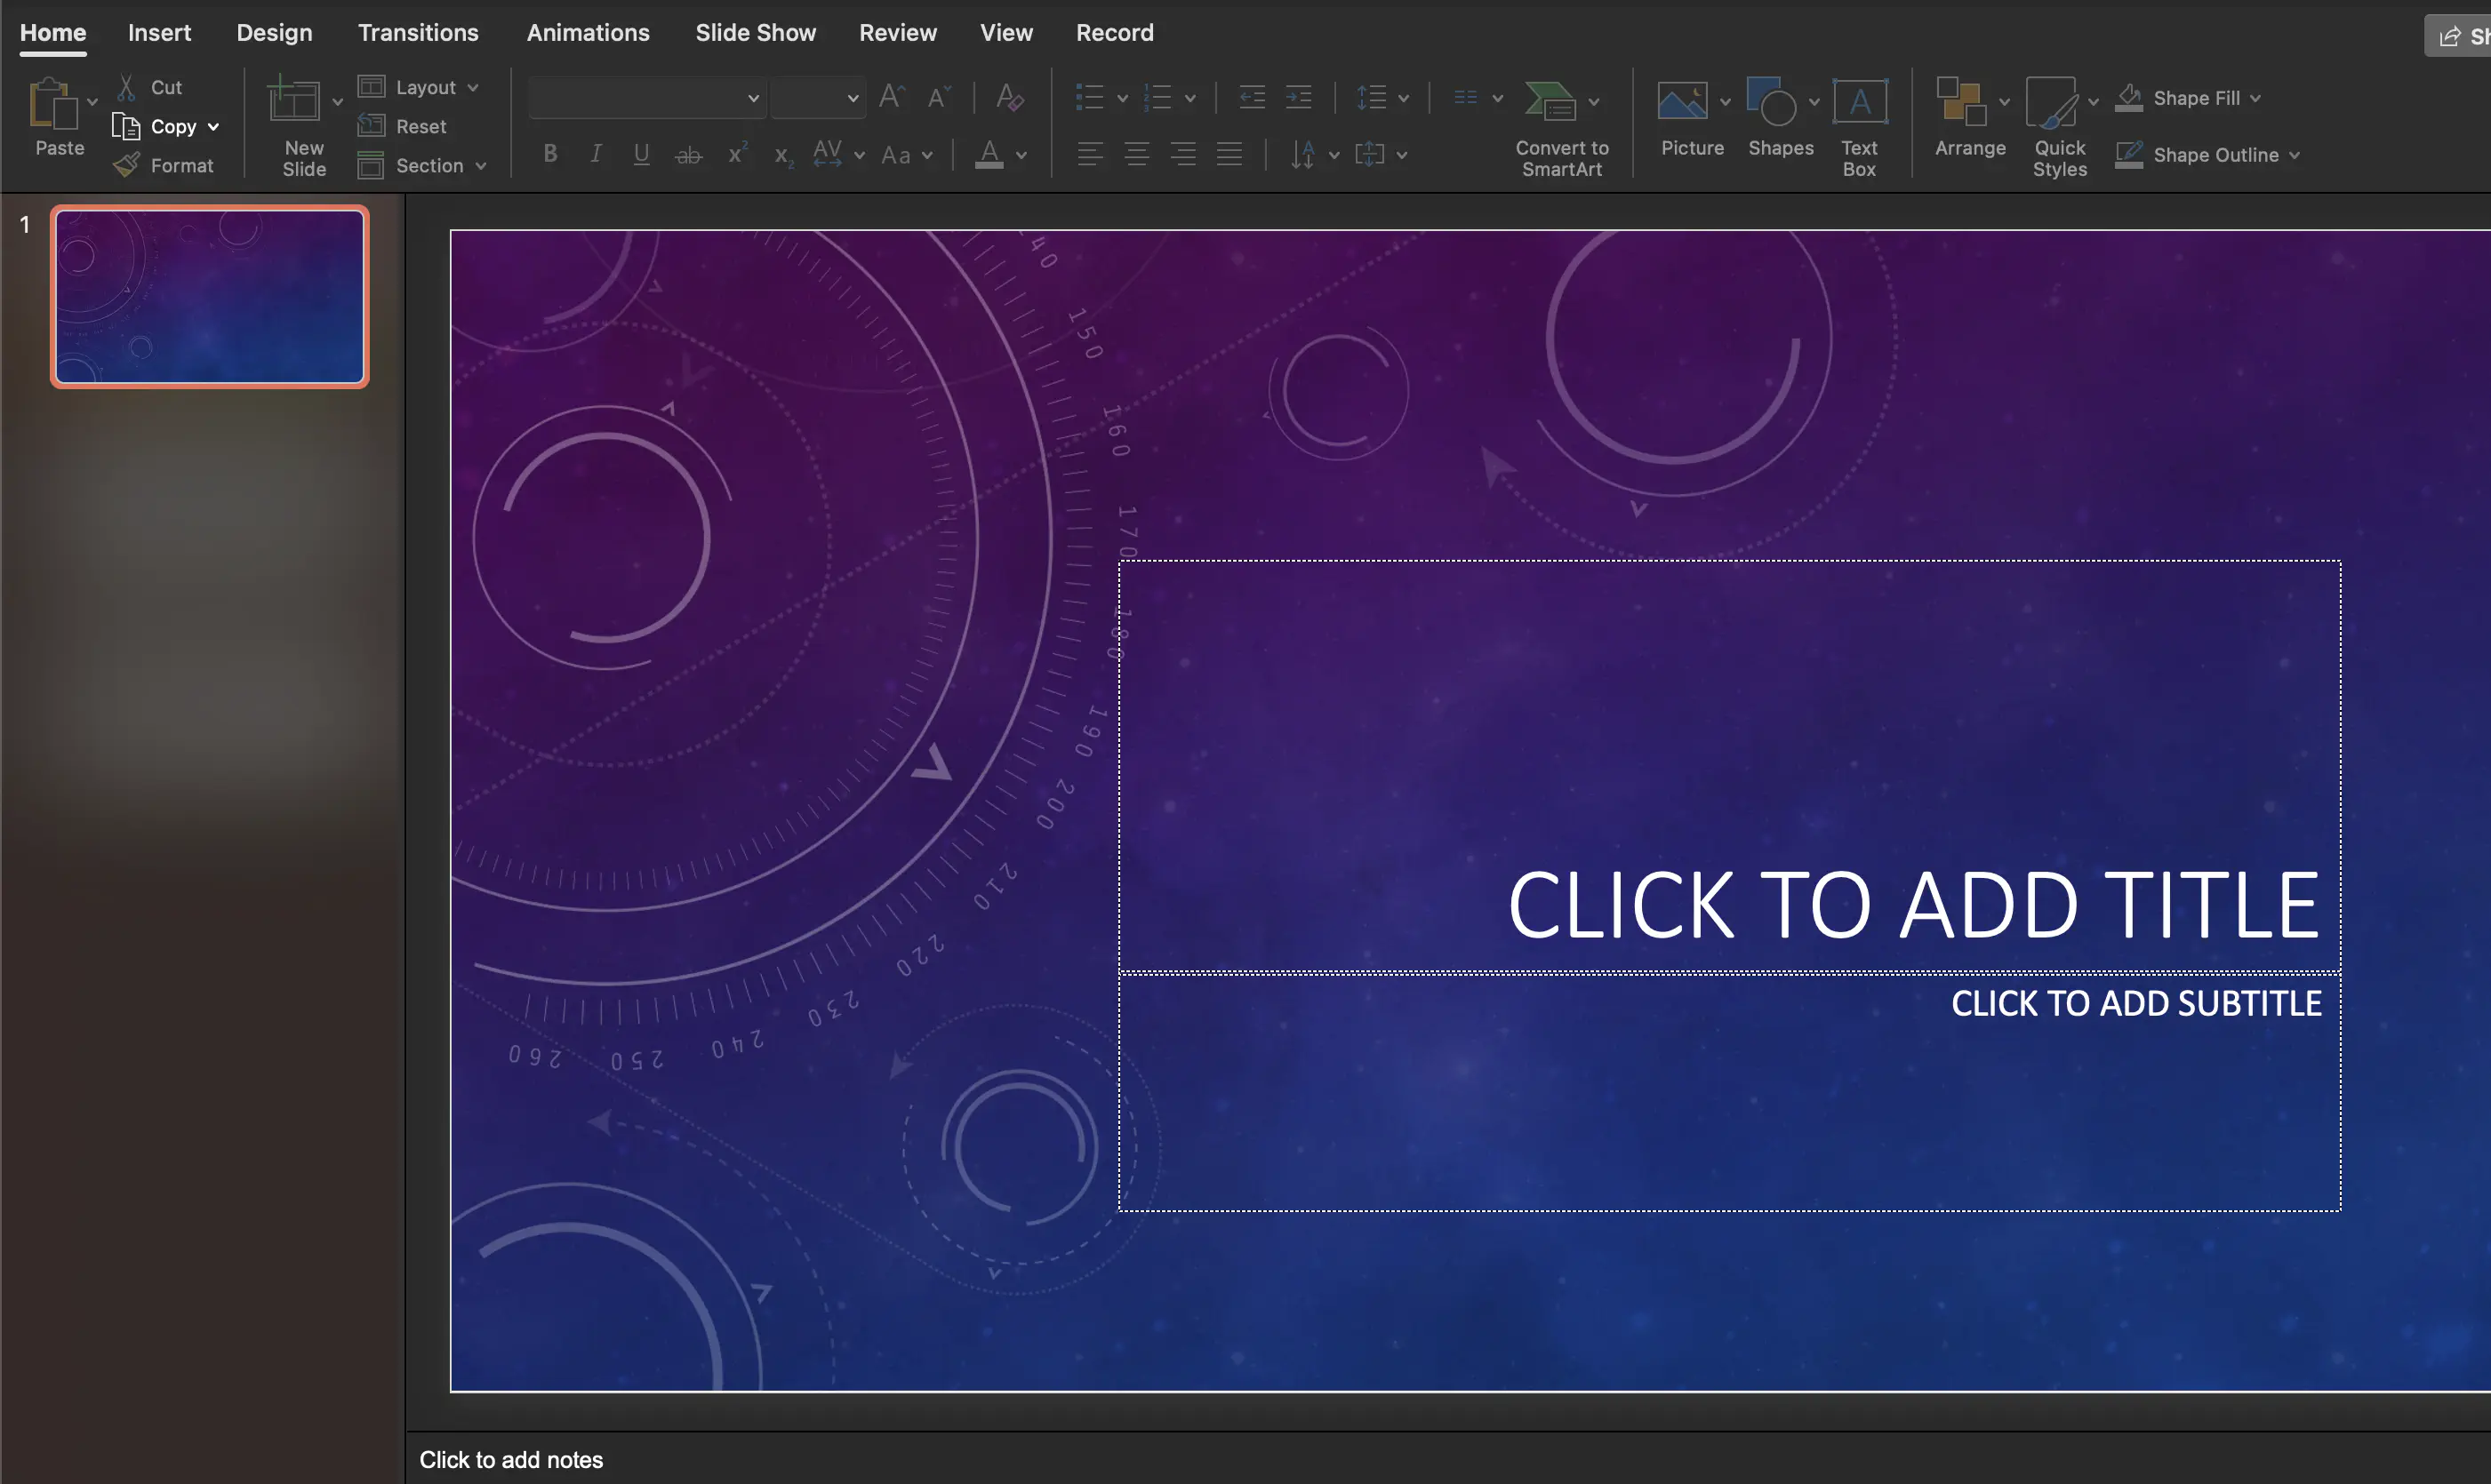Apply bold formatting

click(550, 153)
